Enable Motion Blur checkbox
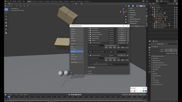The width and height of the screenshot is (182, 102). pos(153,67)
